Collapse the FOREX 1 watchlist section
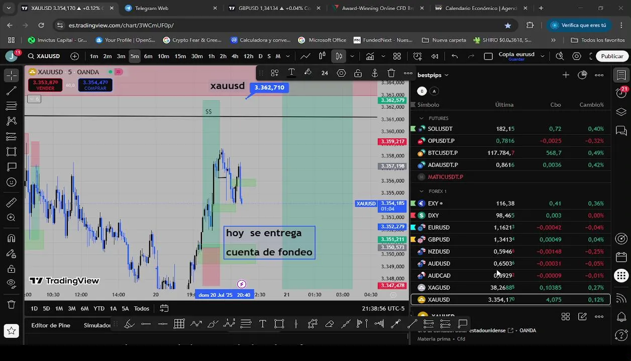The width and height of the screenshot is (631, 361). pyautogui.click(x=422, y=191)
